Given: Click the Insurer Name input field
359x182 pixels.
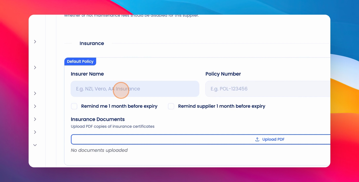Looking at the screenshot, I should [x=135, y=89].
